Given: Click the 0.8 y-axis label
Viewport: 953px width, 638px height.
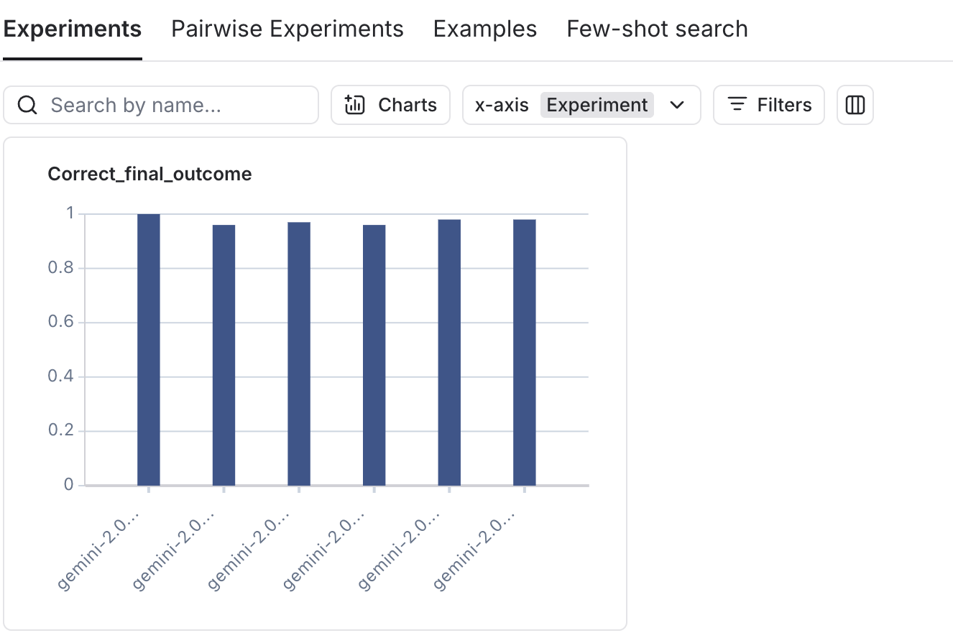Looking at the screenshot, I should [61, 268].
